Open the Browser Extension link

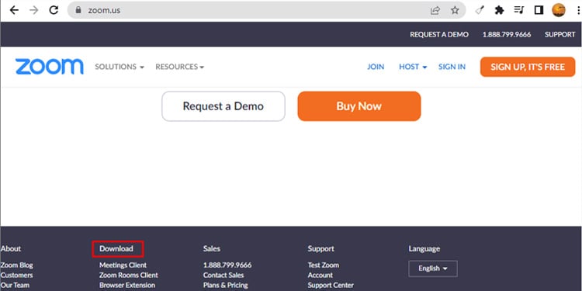click(x=127, y=285)
